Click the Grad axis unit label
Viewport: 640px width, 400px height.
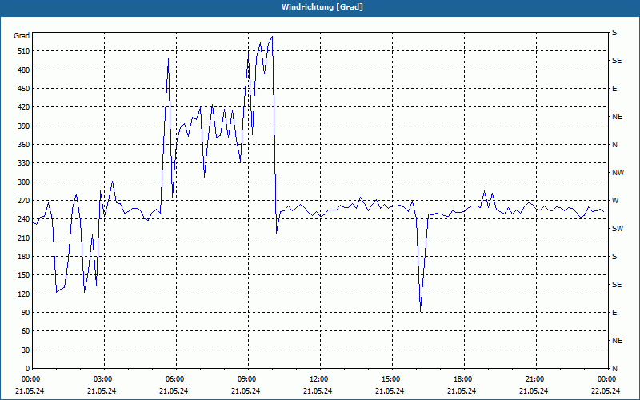coord(22,36)
